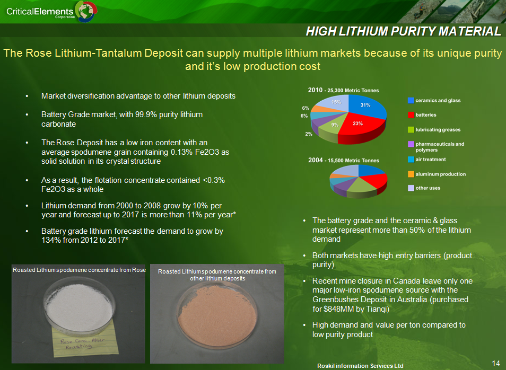Click the 2004 pie chart
Viewport: 506px width, 370px height.
359,181
